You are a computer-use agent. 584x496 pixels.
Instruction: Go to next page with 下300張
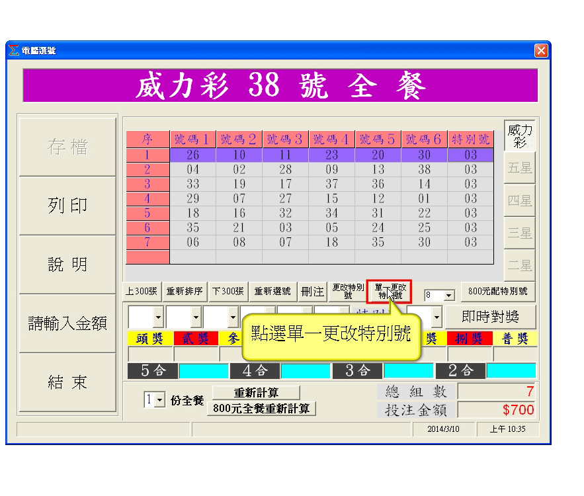[228, 291]
